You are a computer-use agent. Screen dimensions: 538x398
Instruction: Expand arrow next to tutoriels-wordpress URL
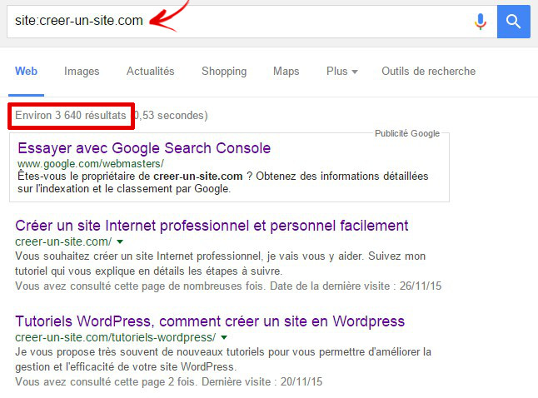(x=224, y=337)
